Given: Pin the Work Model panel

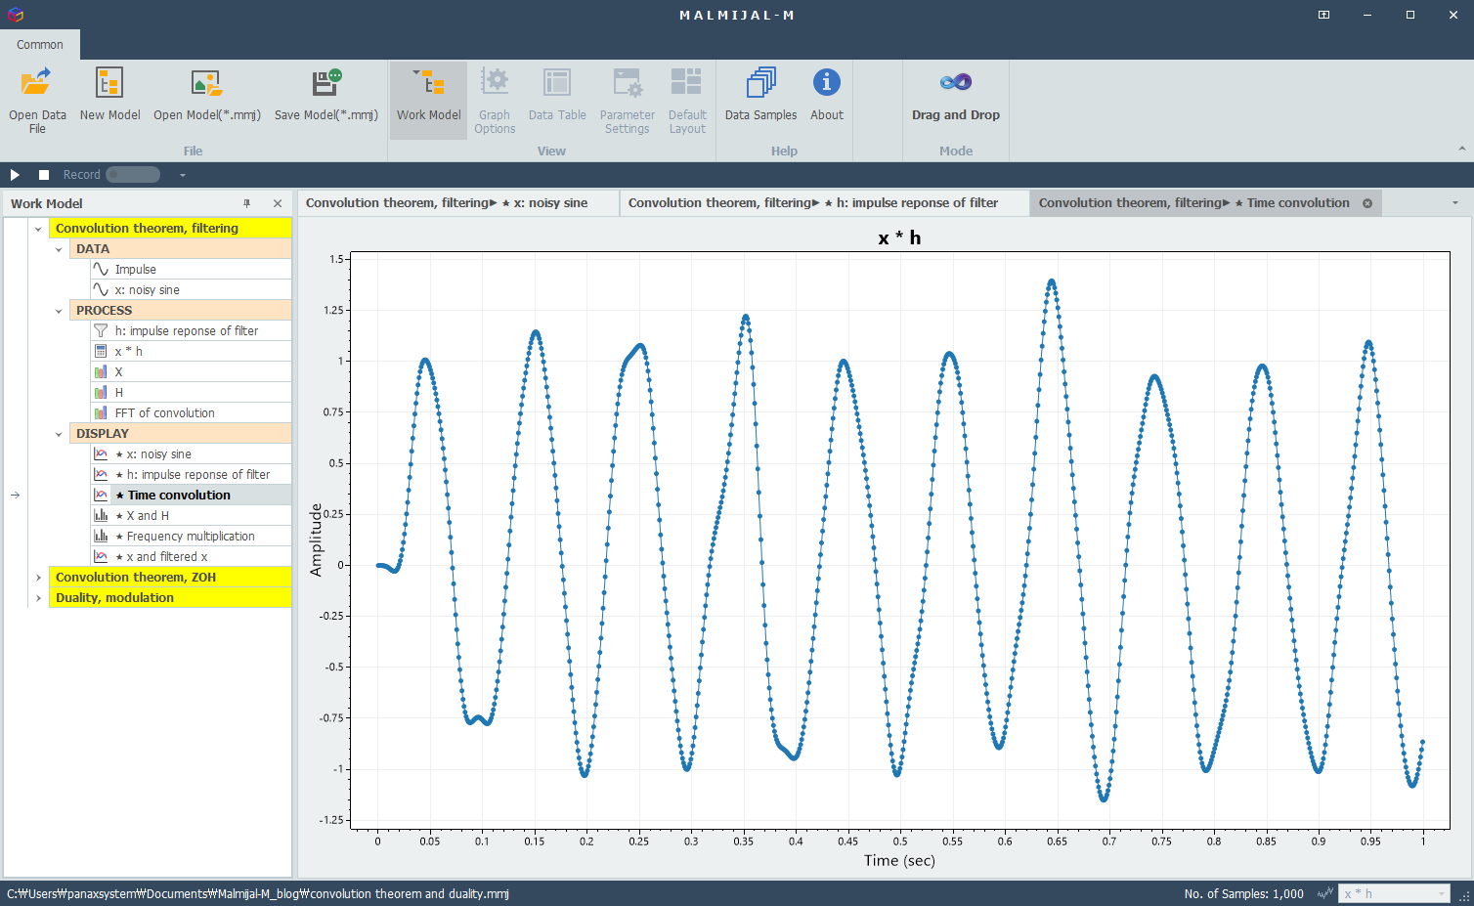Looking at the screenshot, I should tap(246, 203).
